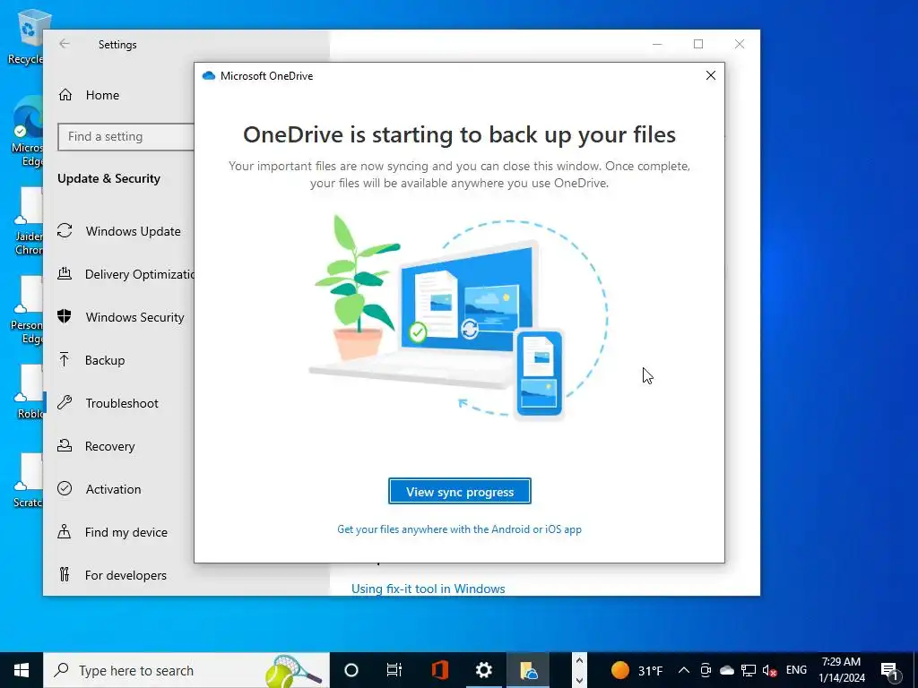The width and height of the screenshot is (918, 688).
Task: Select the Microsoft Edge desktop icon
Action: pyautogui.click(x=27, y=132)
